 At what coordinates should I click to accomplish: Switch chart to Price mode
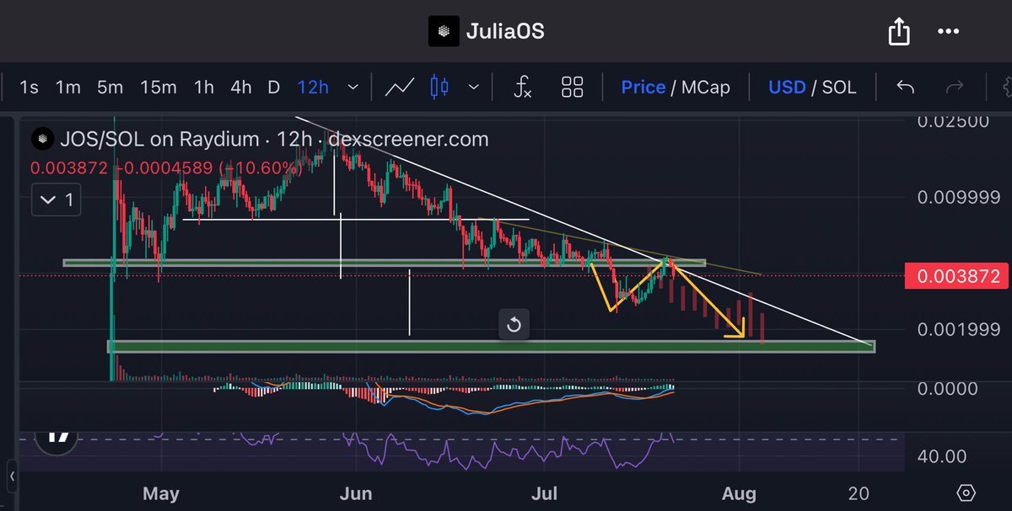[643, 87]
